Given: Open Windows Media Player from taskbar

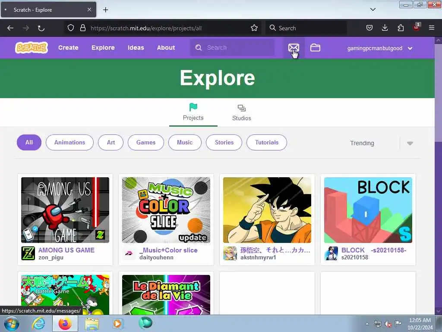Looking at the screenshot, I should (117, 323).
